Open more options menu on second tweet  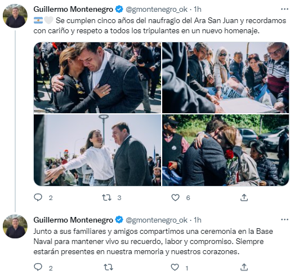pos(284,219)
